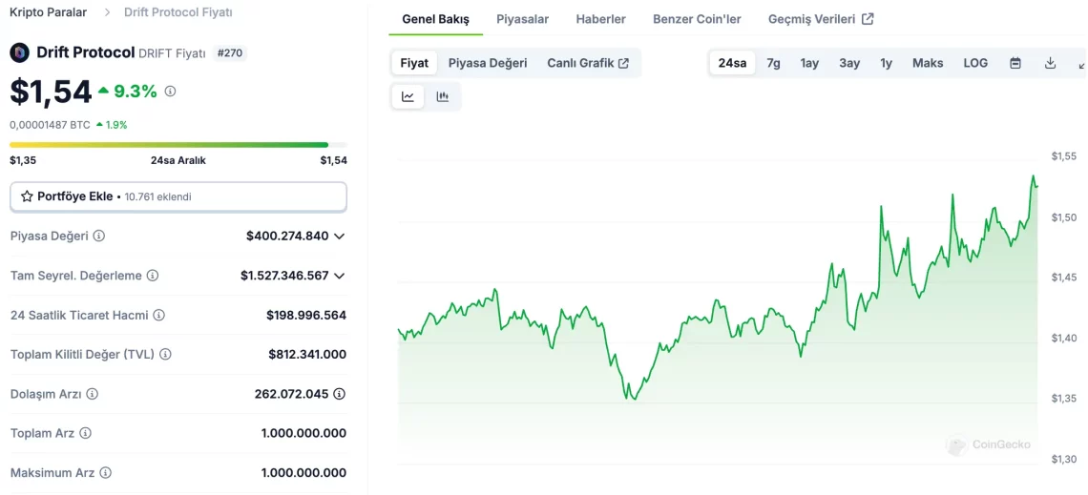Viewport: 1088px width, 495px height.
Task: Click the Portföye Ekle button
Action: pyautogui.click(x=178, y=196)
